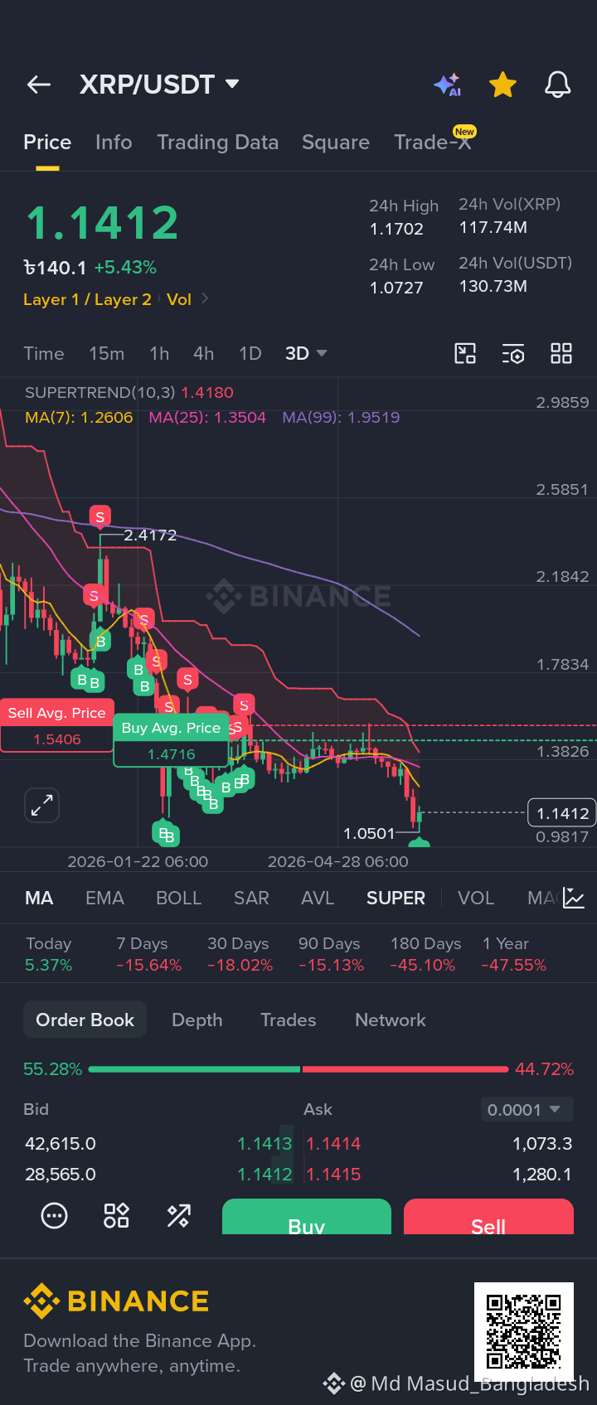Toggle the BOLL indicator
The height and width of the screenshot is (1405, 597).
179,899
